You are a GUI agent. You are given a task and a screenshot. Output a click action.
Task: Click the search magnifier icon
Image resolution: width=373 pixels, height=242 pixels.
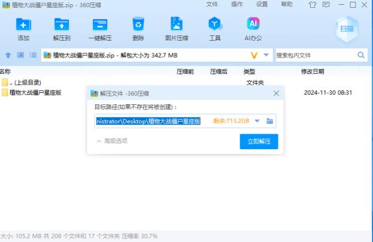(361, 55)
